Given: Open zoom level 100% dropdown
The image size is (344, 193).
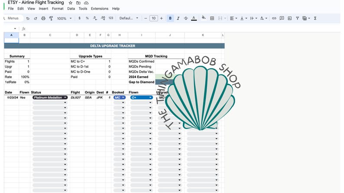Looking at the screenshot, I should (x=64, y=19).
